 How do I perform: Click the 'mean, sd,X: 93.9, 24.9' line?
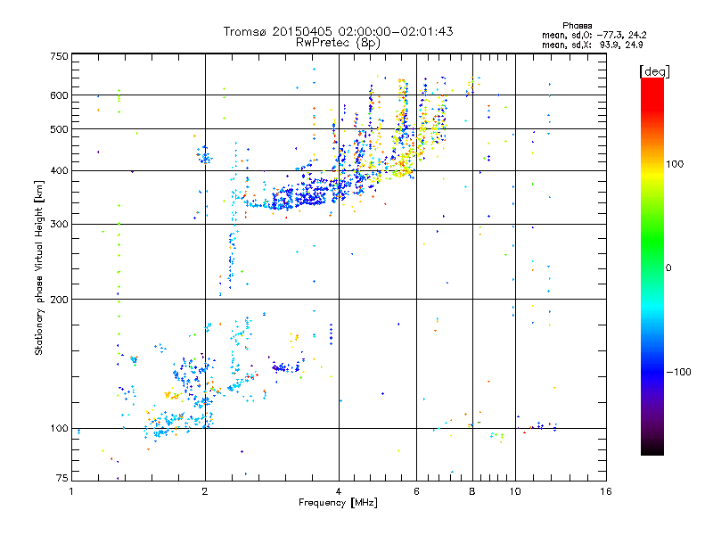(592, 45)
